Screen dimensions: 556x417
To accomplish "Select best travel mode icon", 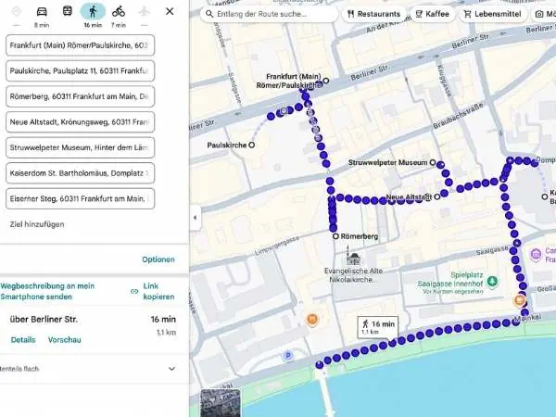I will point(17,12).
